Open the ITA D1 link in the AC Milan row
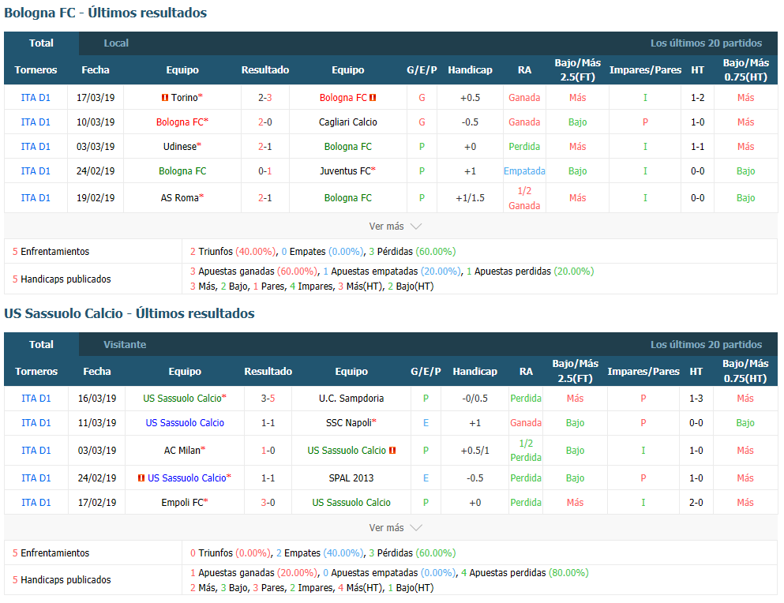The width and height of the screenshot is (784, 603). pos(36,451)
